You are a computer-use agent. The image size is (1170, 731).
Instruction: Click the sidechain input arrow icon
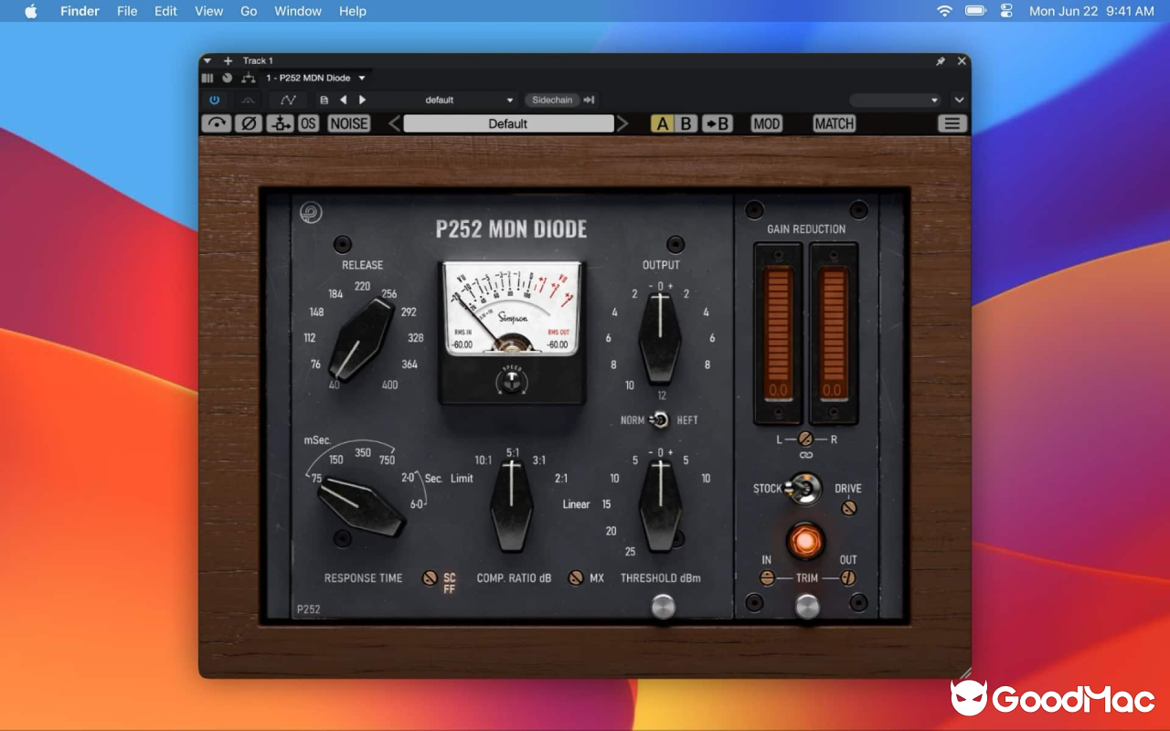click(x=590, y=100)
